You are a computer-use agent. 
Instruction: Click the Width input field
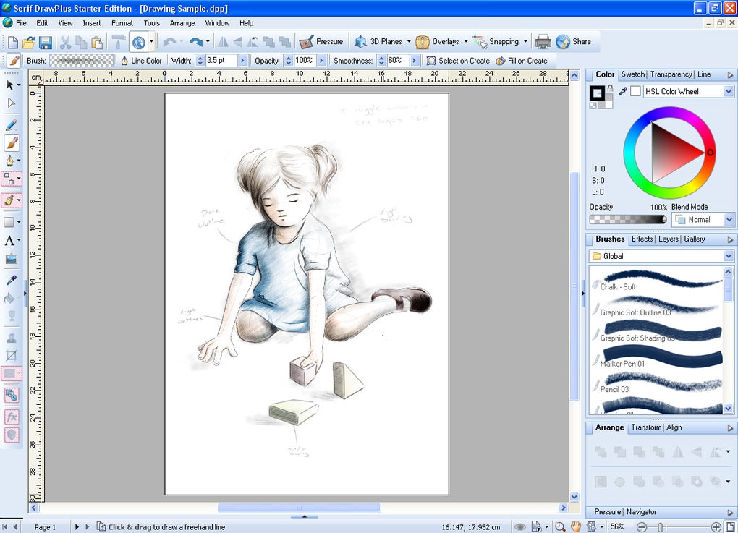[222, 61]
